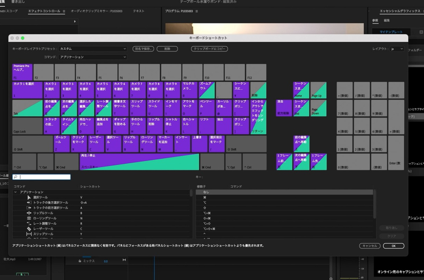Click the リップルツール icon in command list
This screenshot has height=280, width=424.
click(29, 213)
